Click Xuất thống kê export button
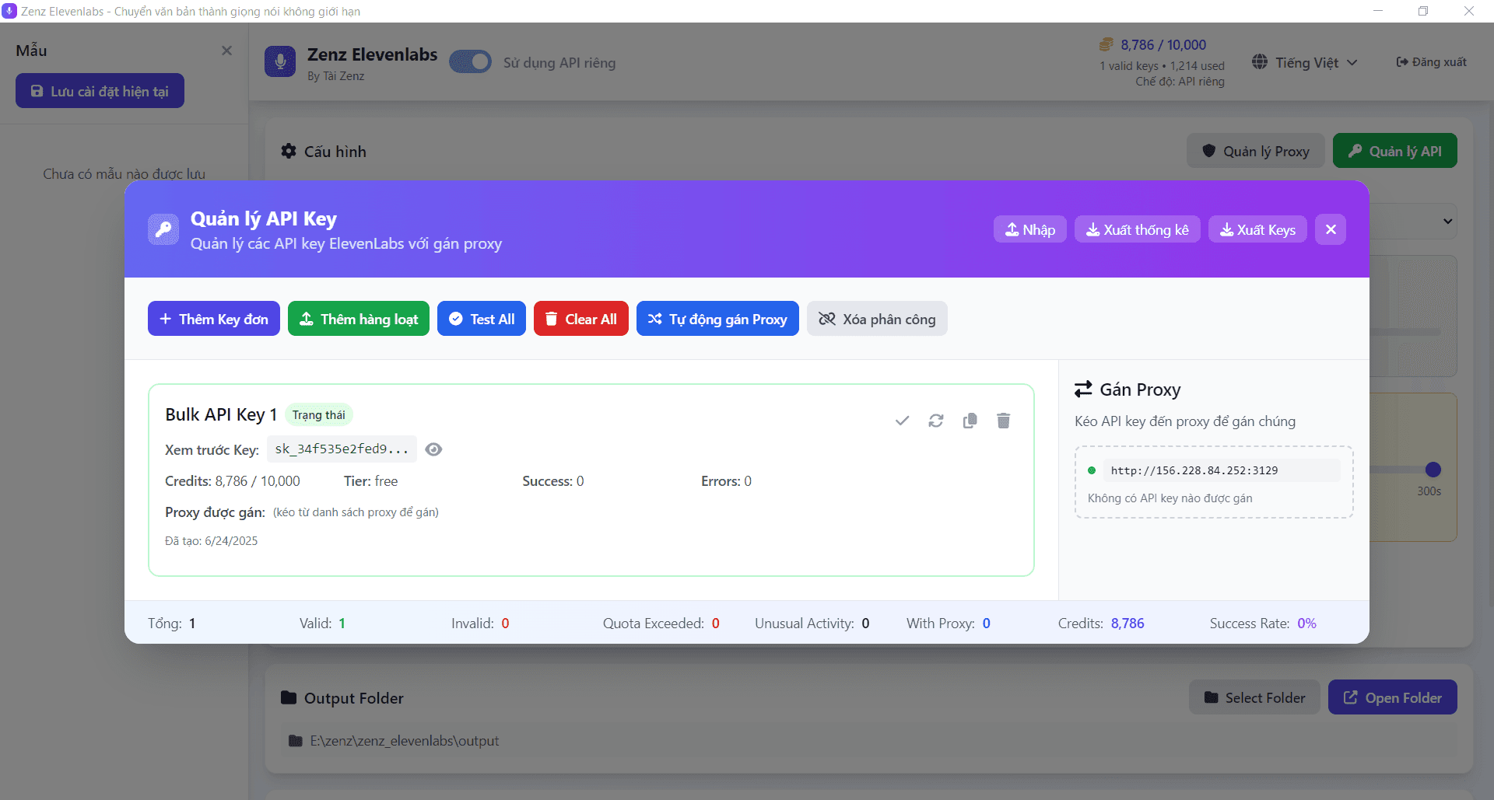The width and height of the screenshot is (1494, 800). click(1137, 229)
